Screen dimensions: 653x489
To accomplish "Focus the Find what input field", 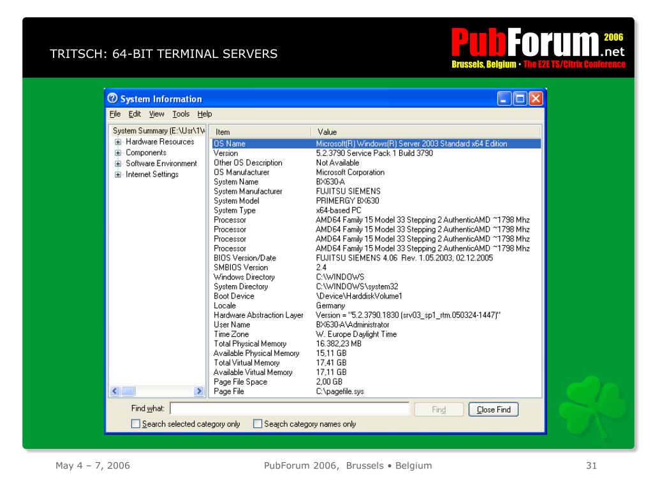I will click(290, 409).
